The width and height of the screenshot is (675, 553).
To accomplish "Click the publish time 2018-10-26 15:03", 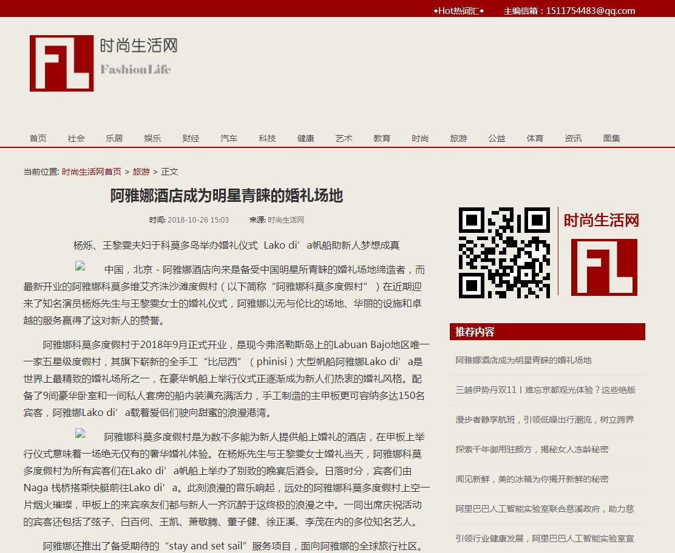I will (198, 220).
